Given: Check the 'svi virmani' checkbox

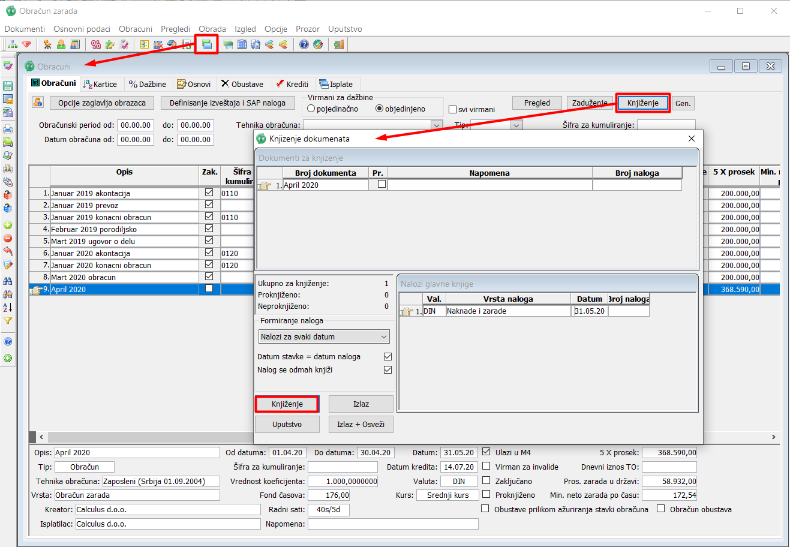Looking at the screenshot, I should tap(453, 110).
